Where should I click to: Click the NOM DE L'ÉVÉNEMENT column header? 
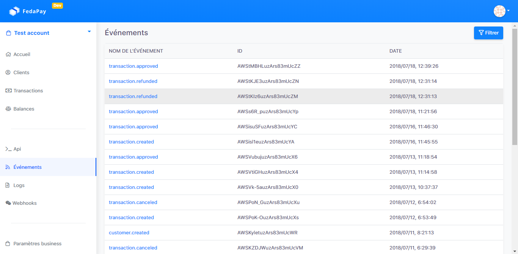(136, 51)
